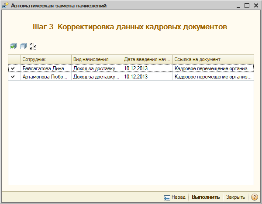This screenshot has width=262, height=204.
Task: Uncheck the Байсагатова Дина row checkbox
Action: 13,68
